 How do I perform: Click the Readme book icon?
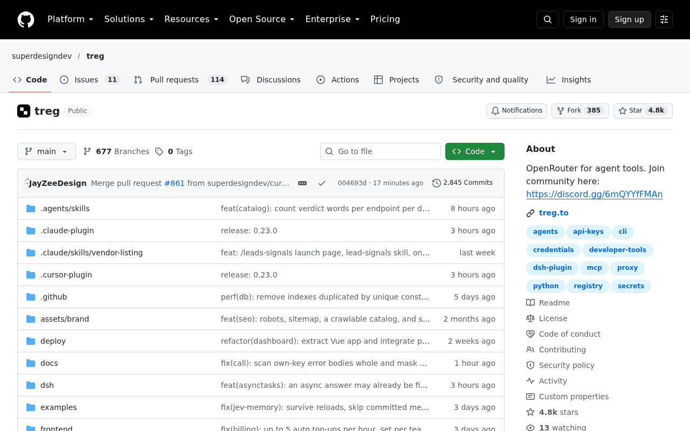pyautogui.click(x=530, y=303)
